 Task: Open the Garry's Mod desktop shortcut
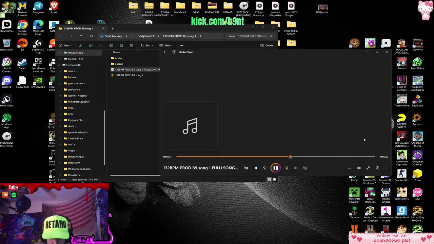pyautogui.click(x=402, y=212)
